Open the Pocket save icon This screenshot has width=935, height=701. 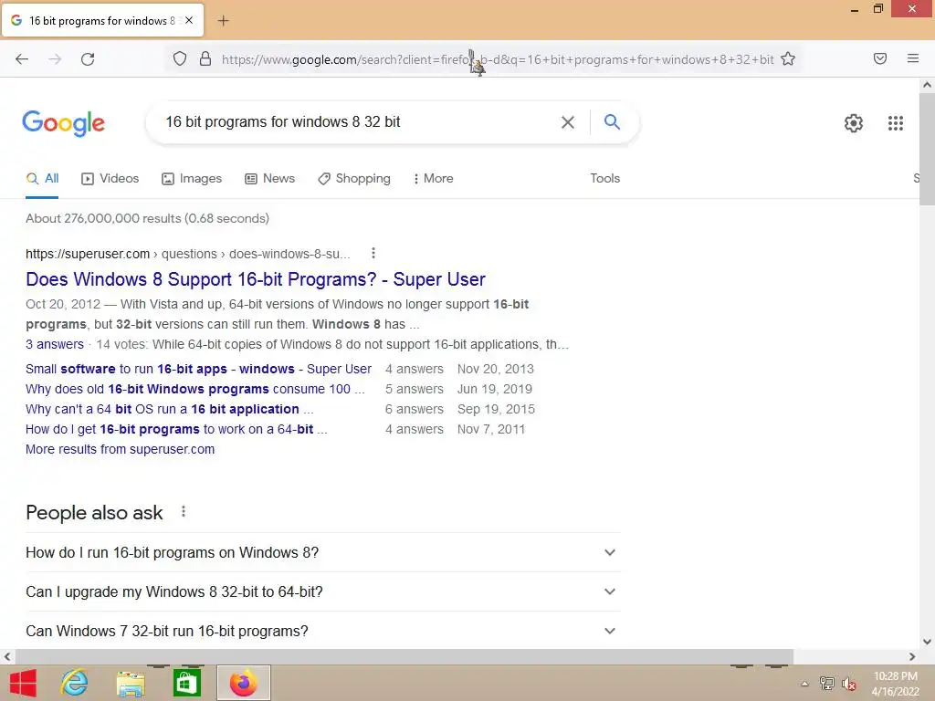879,58
